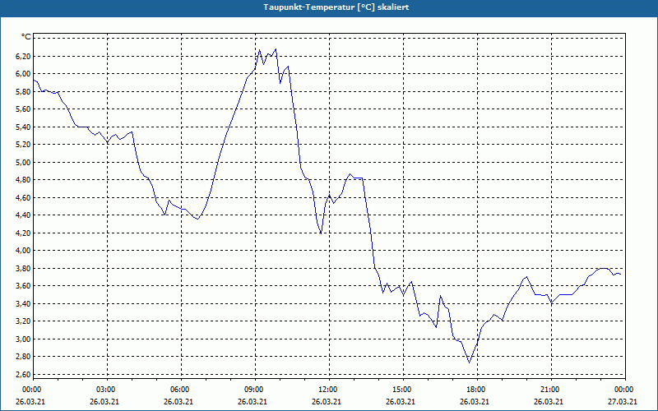Screen dimensions: 658x411
Task: Click the 26.03.21 date beneath 12:00
Action: (x=327, y=401)
